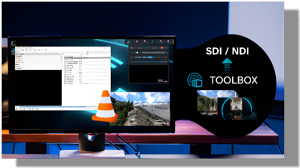Select the highlighted blue segment button
The image size is (300, 168).
click(x=150, y=57)
